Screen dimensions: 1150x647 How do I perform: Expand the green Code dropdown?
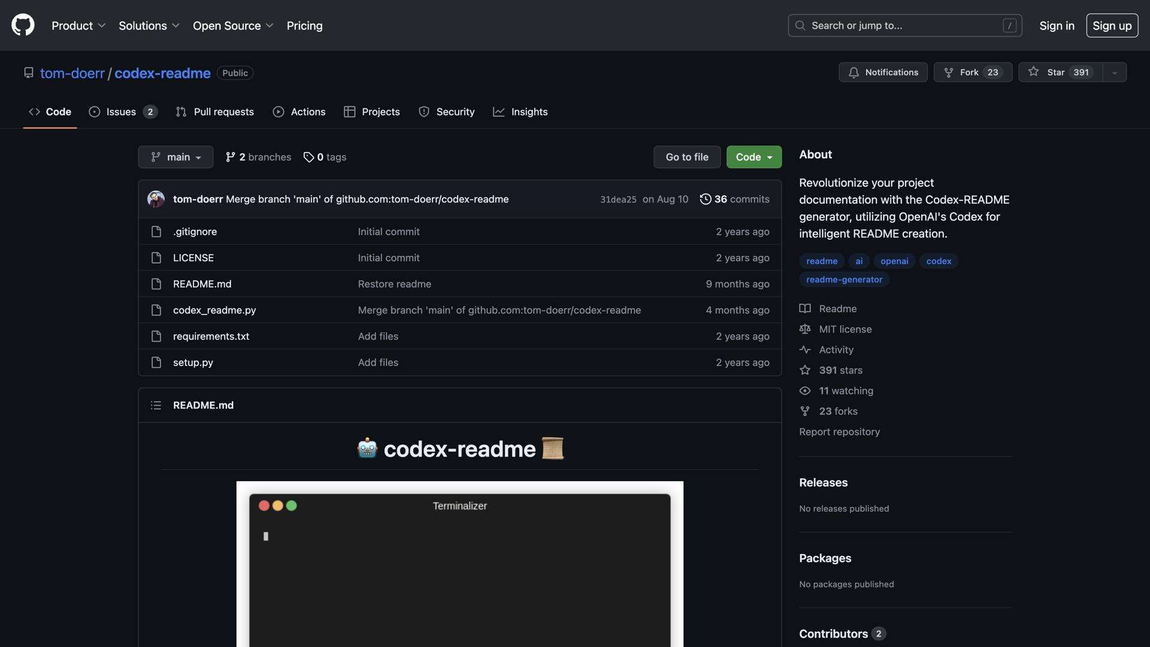(753, 156)
